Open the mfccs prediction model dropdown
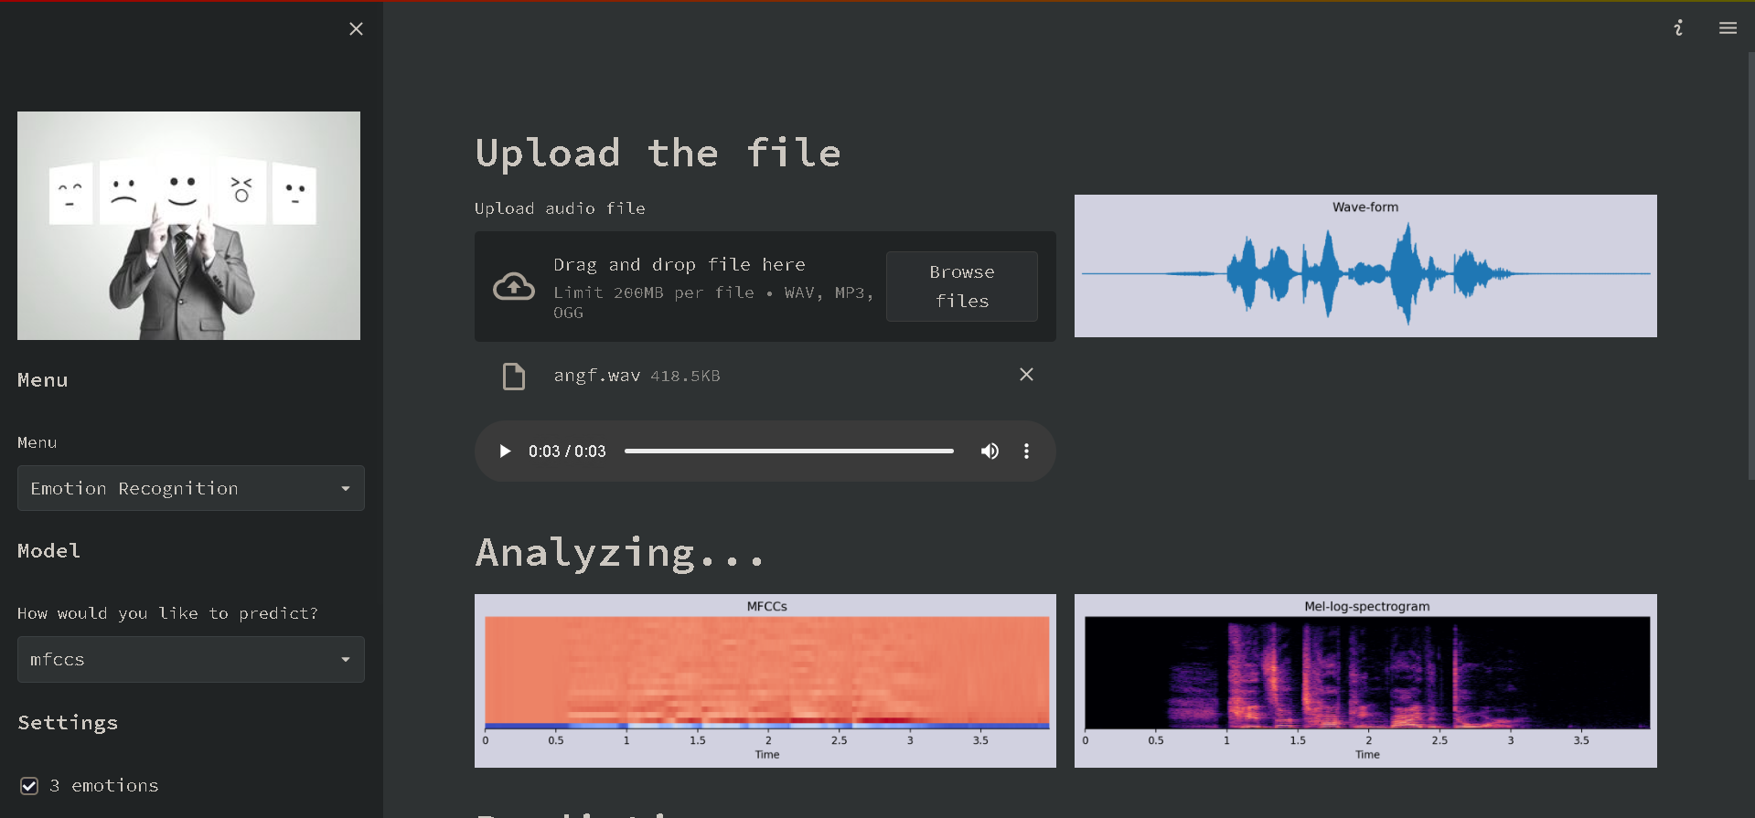Screen dimensions: 1755x818 (x=191, y=659)
